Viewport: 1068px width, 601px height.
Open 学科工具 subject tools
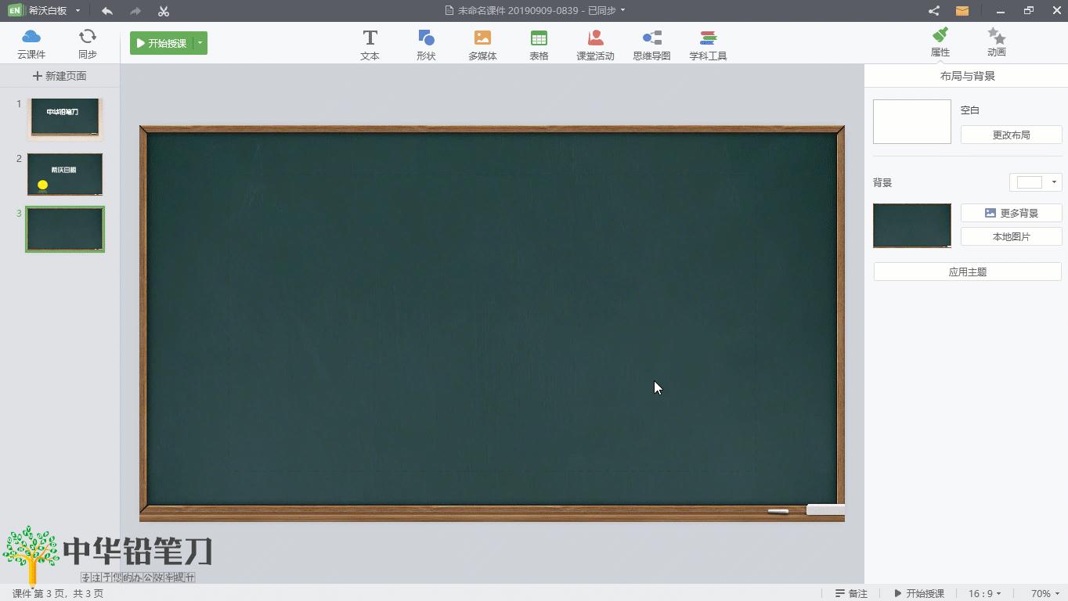(708, 45)
